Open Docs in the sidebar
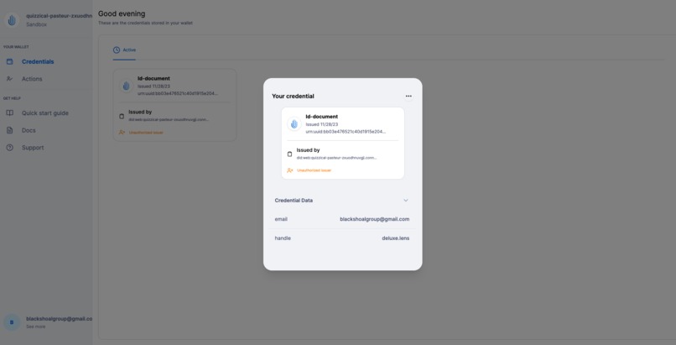The image size is (676, 345). (x=29, y=130)
